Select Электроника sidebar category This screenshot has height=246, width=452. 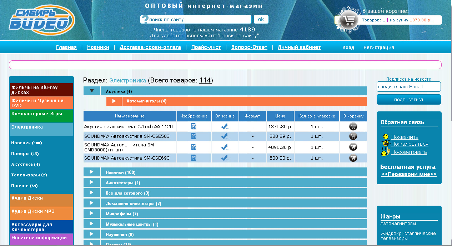tap(41, 129)
